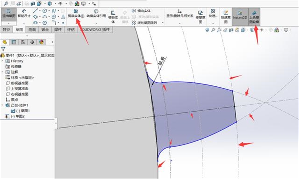
Task: Open the Line tool dropdown arrow
Action: tap(40, 11)
